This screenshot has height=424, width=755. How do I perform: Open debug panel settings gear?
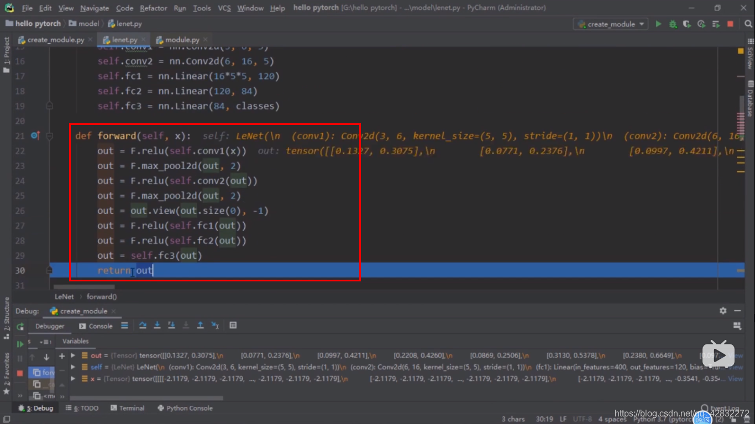723,311
